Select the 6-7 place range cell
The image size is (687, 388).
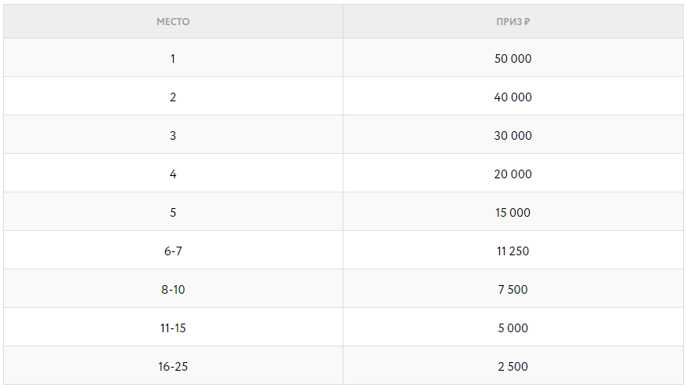173,251
